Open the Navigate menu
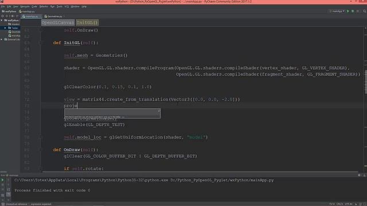The image size is (367, 206). (x=25, y=6)
